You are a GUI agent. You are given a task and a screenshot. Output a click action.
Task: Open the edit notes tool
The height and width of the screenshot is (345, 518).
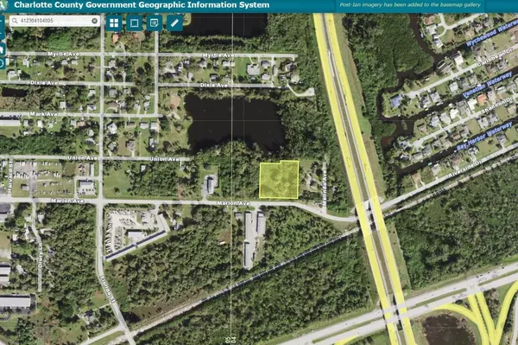coord(155,22)
